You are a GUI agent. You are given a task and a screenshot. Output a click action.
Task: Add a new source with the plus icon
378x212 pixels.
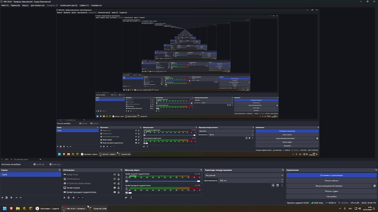click(x=64, y=198)
